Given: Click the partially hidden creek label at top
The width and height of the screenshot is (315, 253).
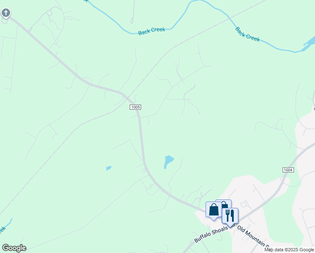Looking at the screenshot, I should pyautogui.click(x=86, y=1).
